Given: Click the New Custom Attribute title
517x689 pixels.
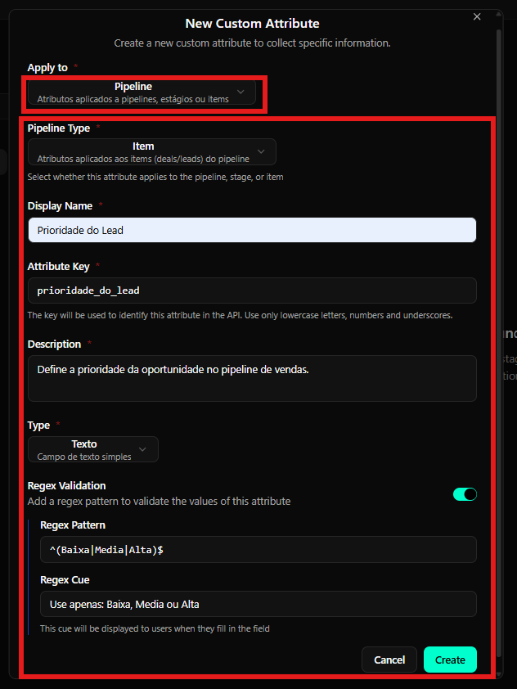Looking at the screenshot, I should [x=252, y=23].
